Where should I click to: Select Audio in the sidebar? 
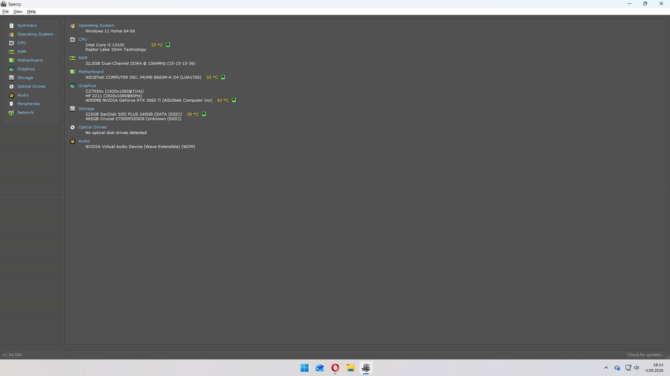click(23, 95)
